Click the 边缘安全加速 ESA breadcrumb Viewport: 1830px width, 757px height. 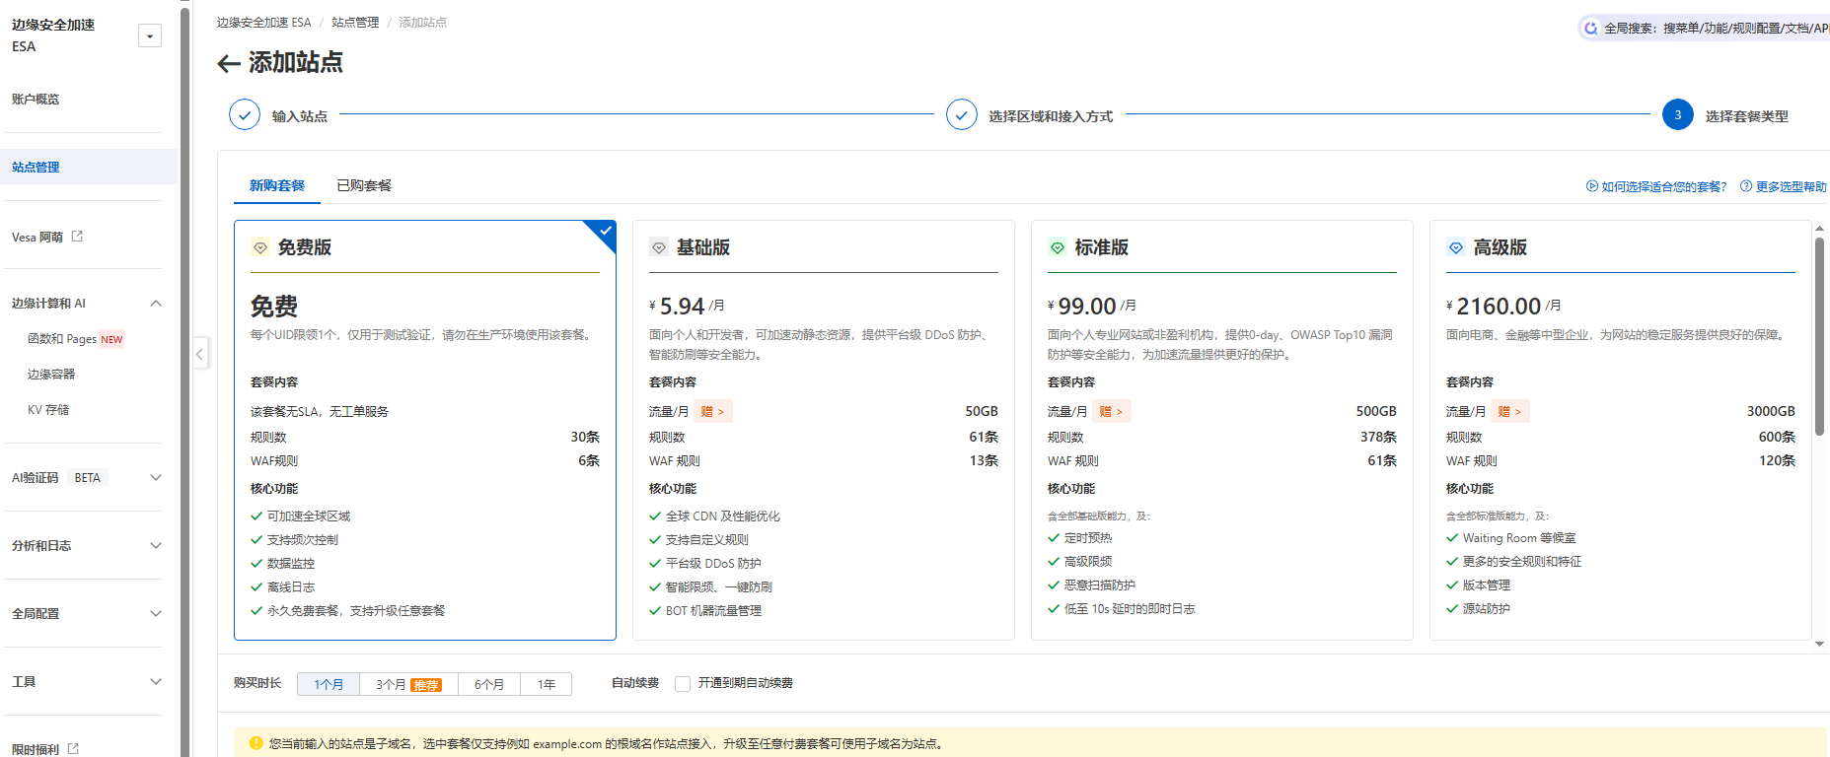click(263, 23)
